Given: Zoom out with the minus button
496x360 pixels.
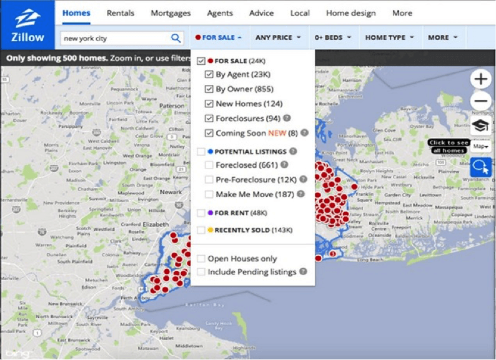Looking at the screenshot, I should (480, 101).
